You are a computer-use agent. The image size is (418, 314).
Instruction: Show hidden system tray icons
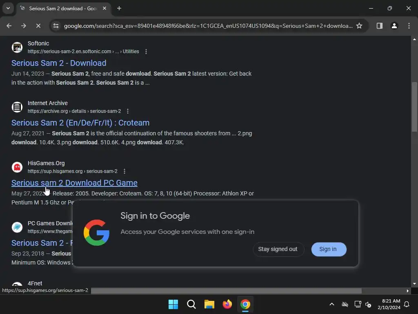pyautogui.click(x=332, y=304)
